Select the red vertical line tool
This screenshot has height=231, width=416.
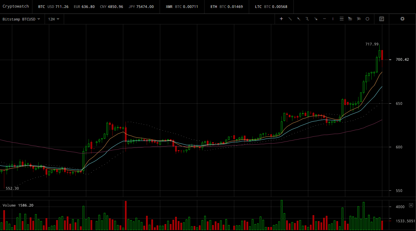point(333,19)
